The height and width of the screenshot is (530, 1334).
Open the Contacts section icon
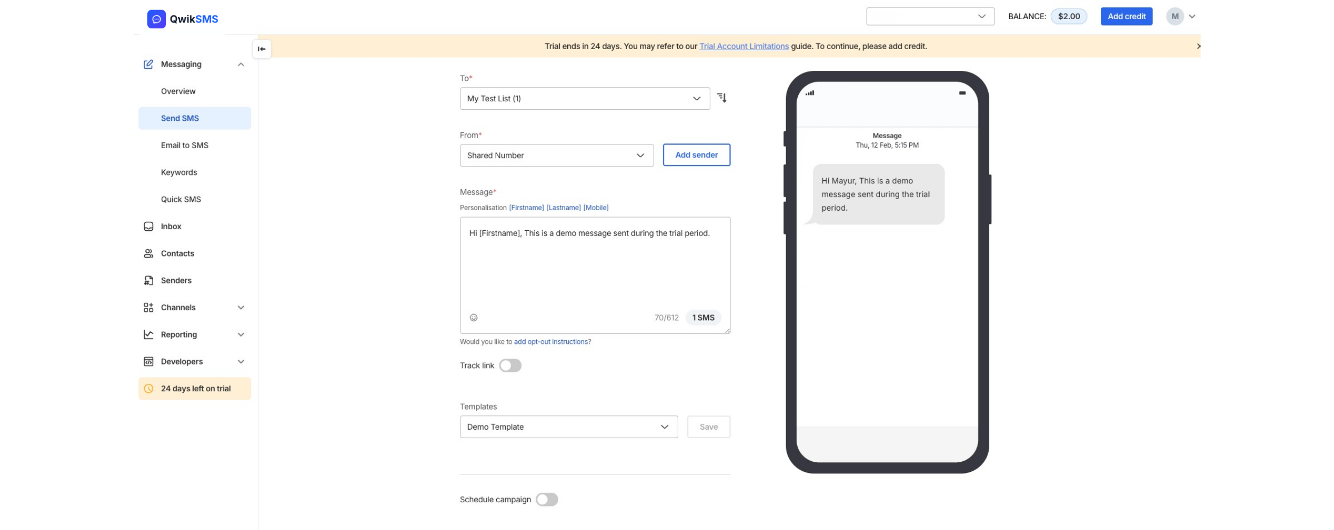tap(148, 254)
